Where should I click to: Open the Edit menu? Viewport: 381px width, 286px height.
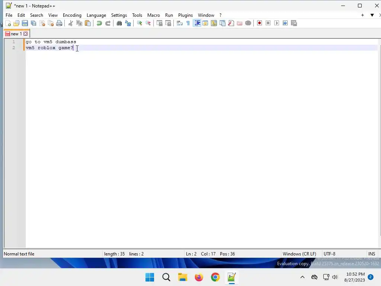pos(21,15)
